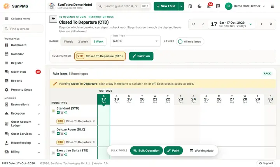Click the Paint bulk tool button
280x167 pixels.
coord(173,151)
